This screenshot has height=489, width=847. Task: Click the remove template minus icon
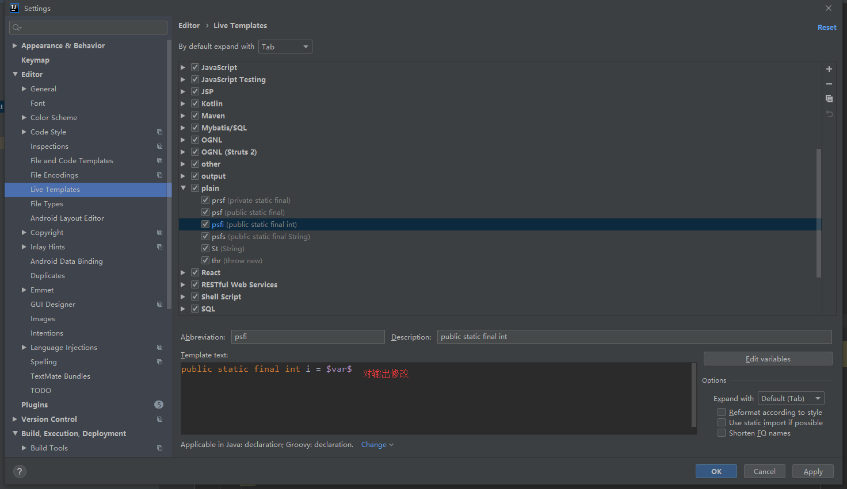click(829, 84)
